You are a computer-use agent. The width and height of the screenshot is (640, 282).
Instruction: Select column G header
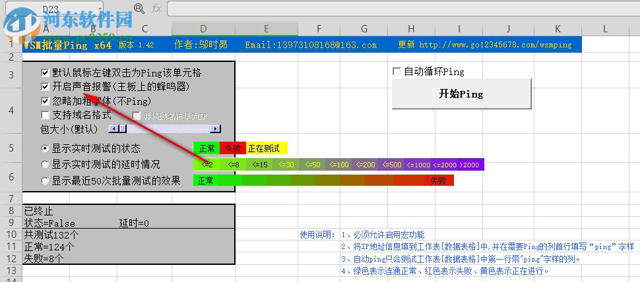tap(364, 28)
